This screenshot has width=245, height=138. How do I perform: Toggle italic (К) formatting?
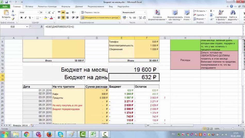pyautogui.click(x=26, y=18)
